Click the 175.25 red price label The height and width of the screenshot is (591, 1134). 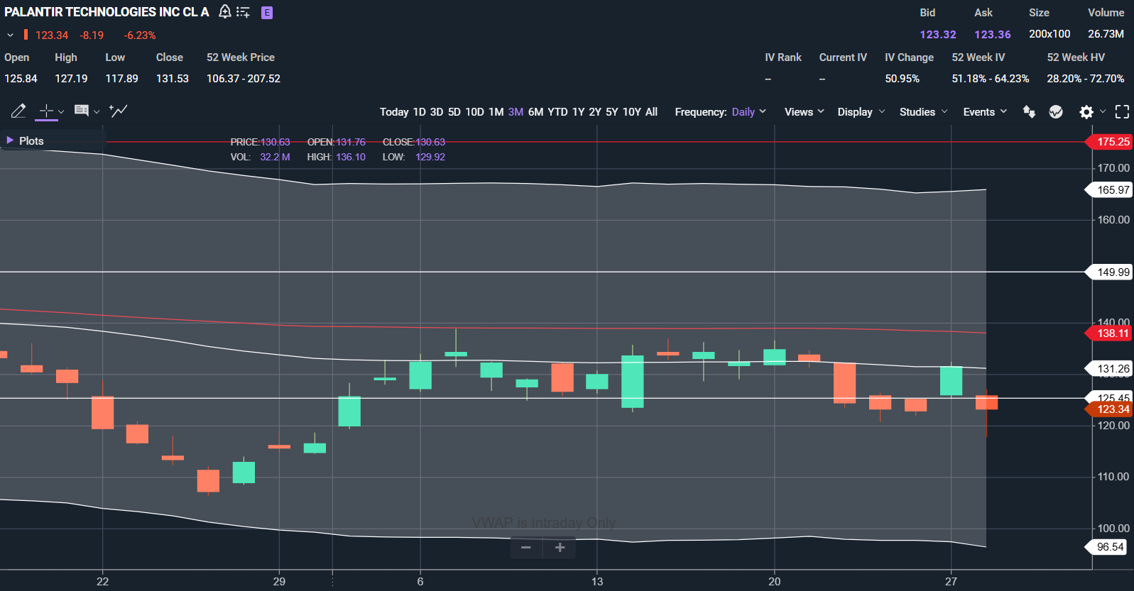click(x=1110, y=142)
